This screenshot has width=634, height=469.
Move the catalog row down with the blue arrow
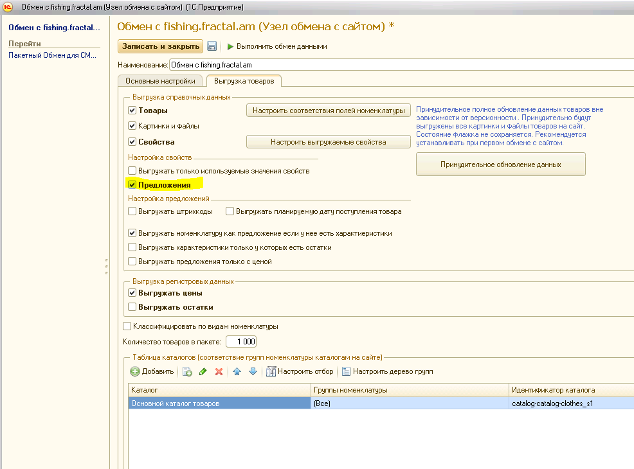point(253,371)
